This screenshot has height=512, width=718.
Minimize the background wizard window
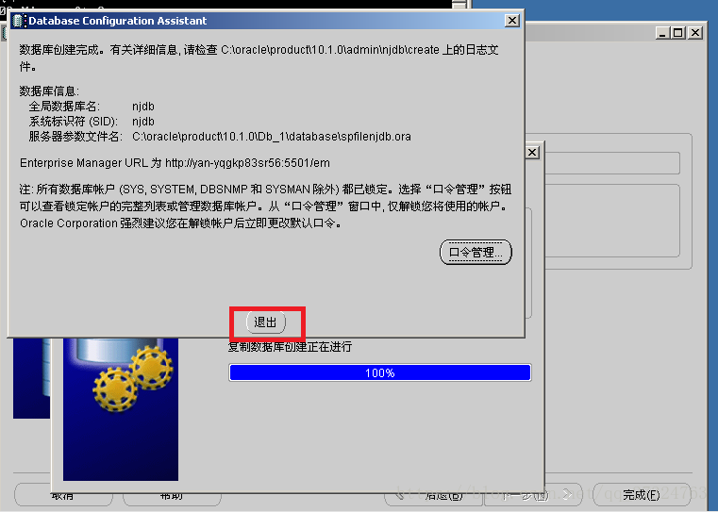pos(662,33)
